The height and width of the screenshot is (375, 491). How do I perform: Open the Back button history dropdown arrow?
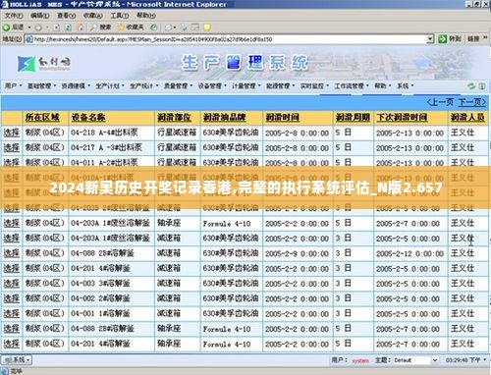tap(29, 27)
